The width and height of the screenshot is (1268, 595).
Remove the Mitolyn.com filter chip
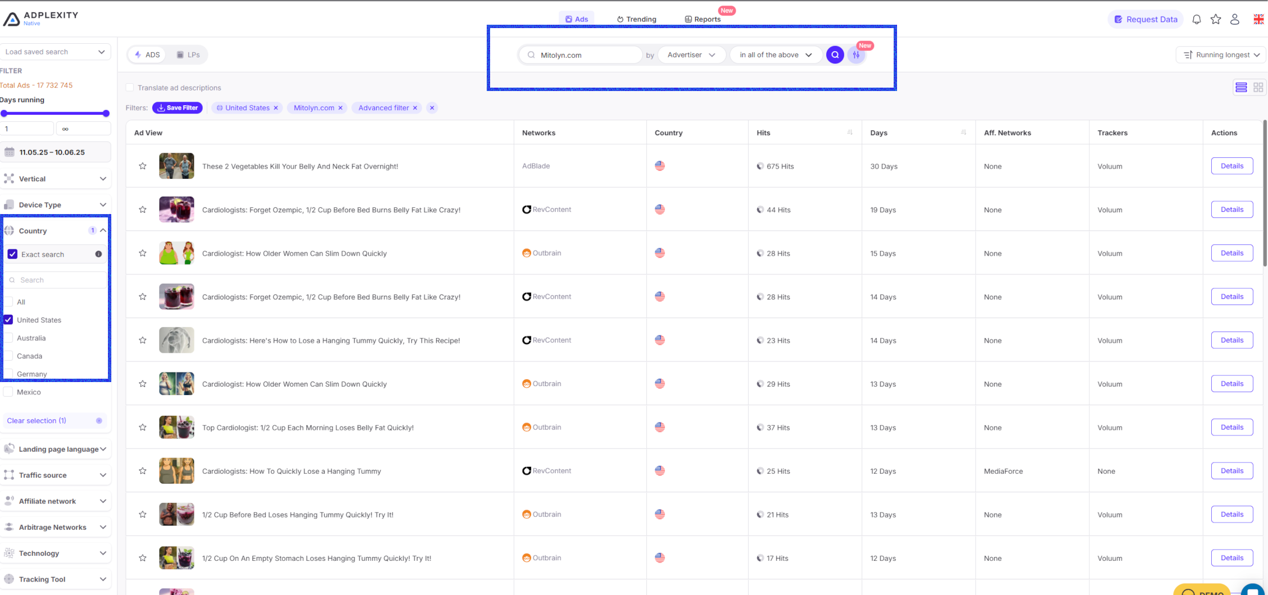click(x=341, y=108)
